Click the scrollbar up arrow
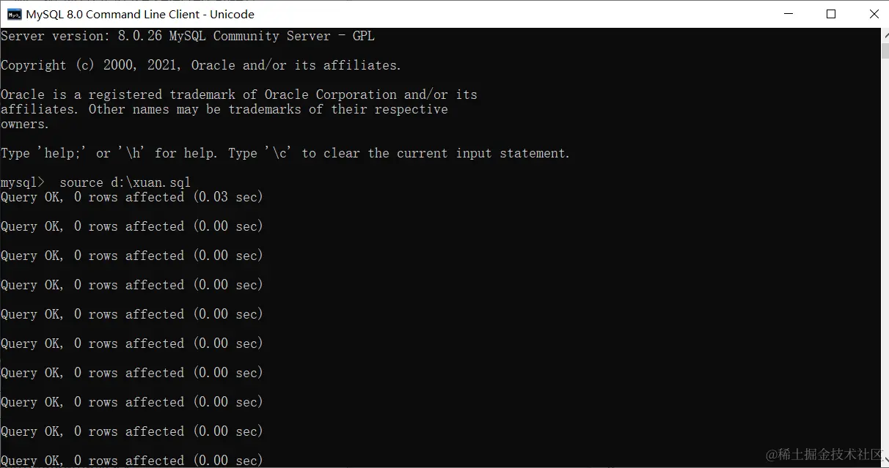 (x=884, y=34)
